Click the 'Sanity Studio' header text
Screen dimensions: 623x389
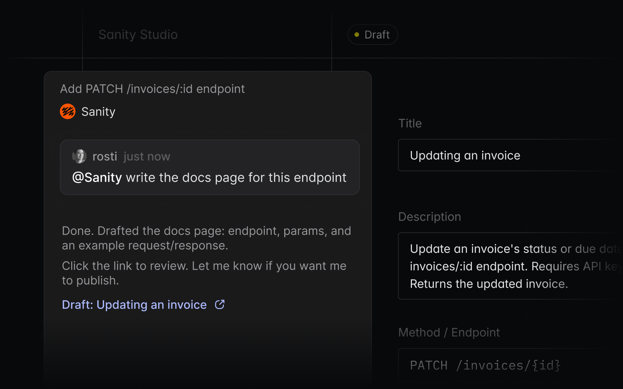[138, 35]
